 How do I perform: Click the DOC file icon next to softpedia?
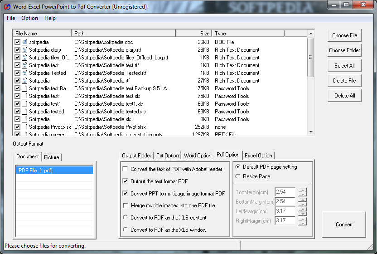tap(24, 42)
